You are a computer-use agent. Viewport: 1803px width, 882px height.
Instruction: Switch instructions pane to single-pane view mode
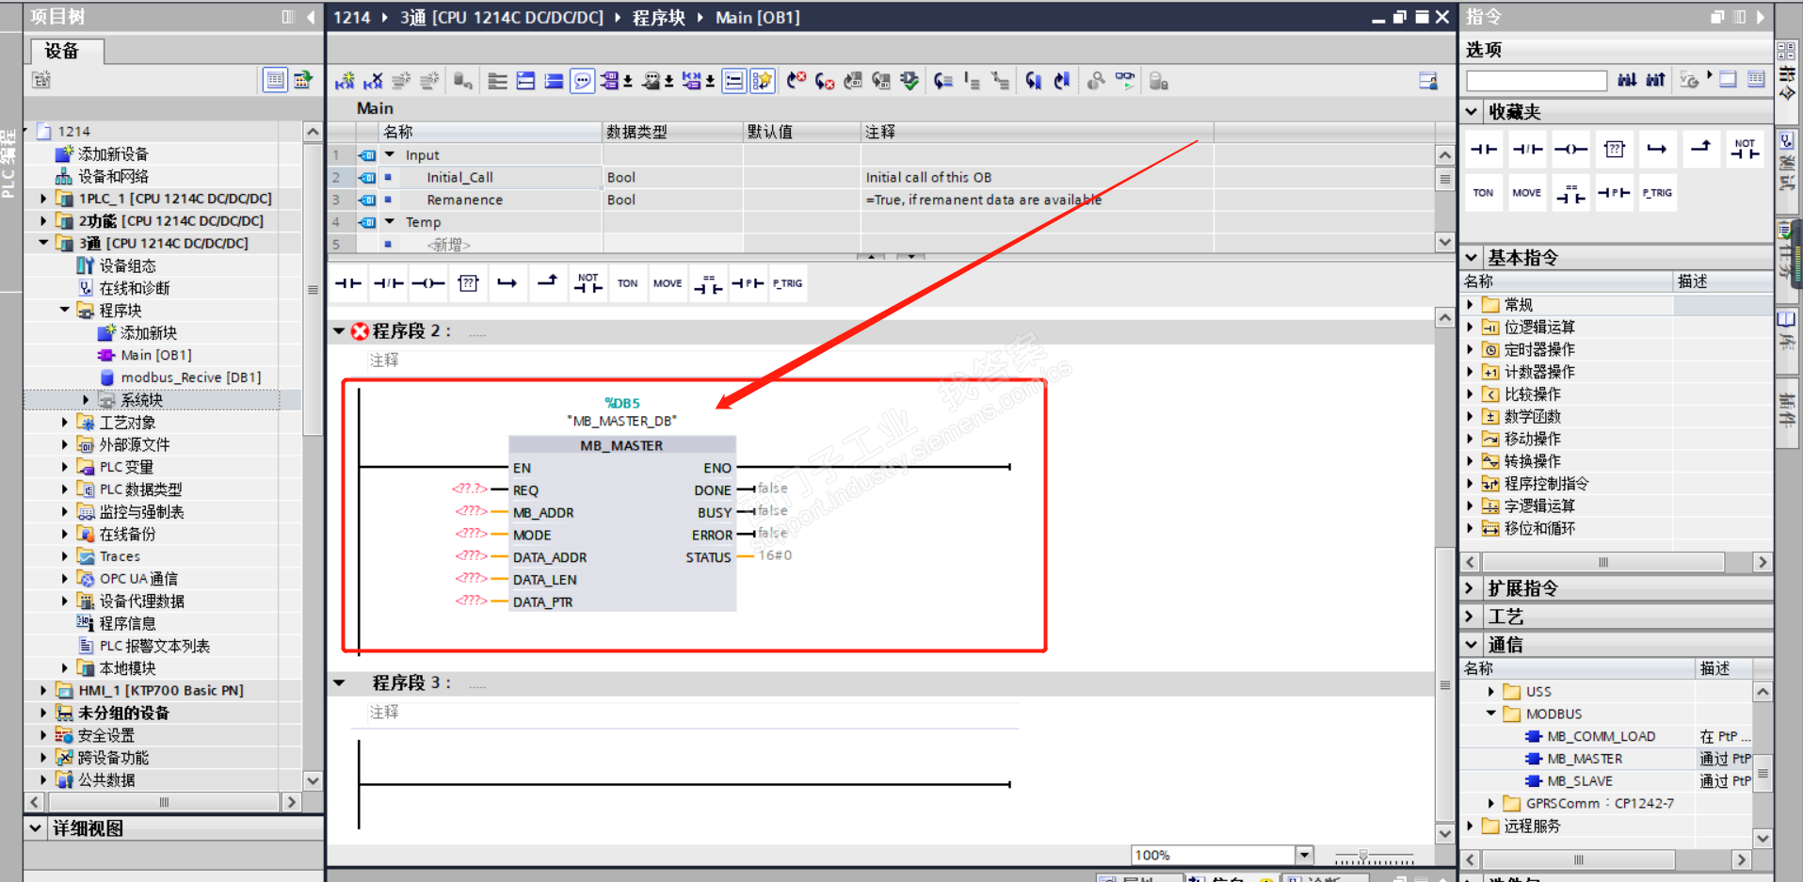pyautogui.click(x=1729, y=79)
